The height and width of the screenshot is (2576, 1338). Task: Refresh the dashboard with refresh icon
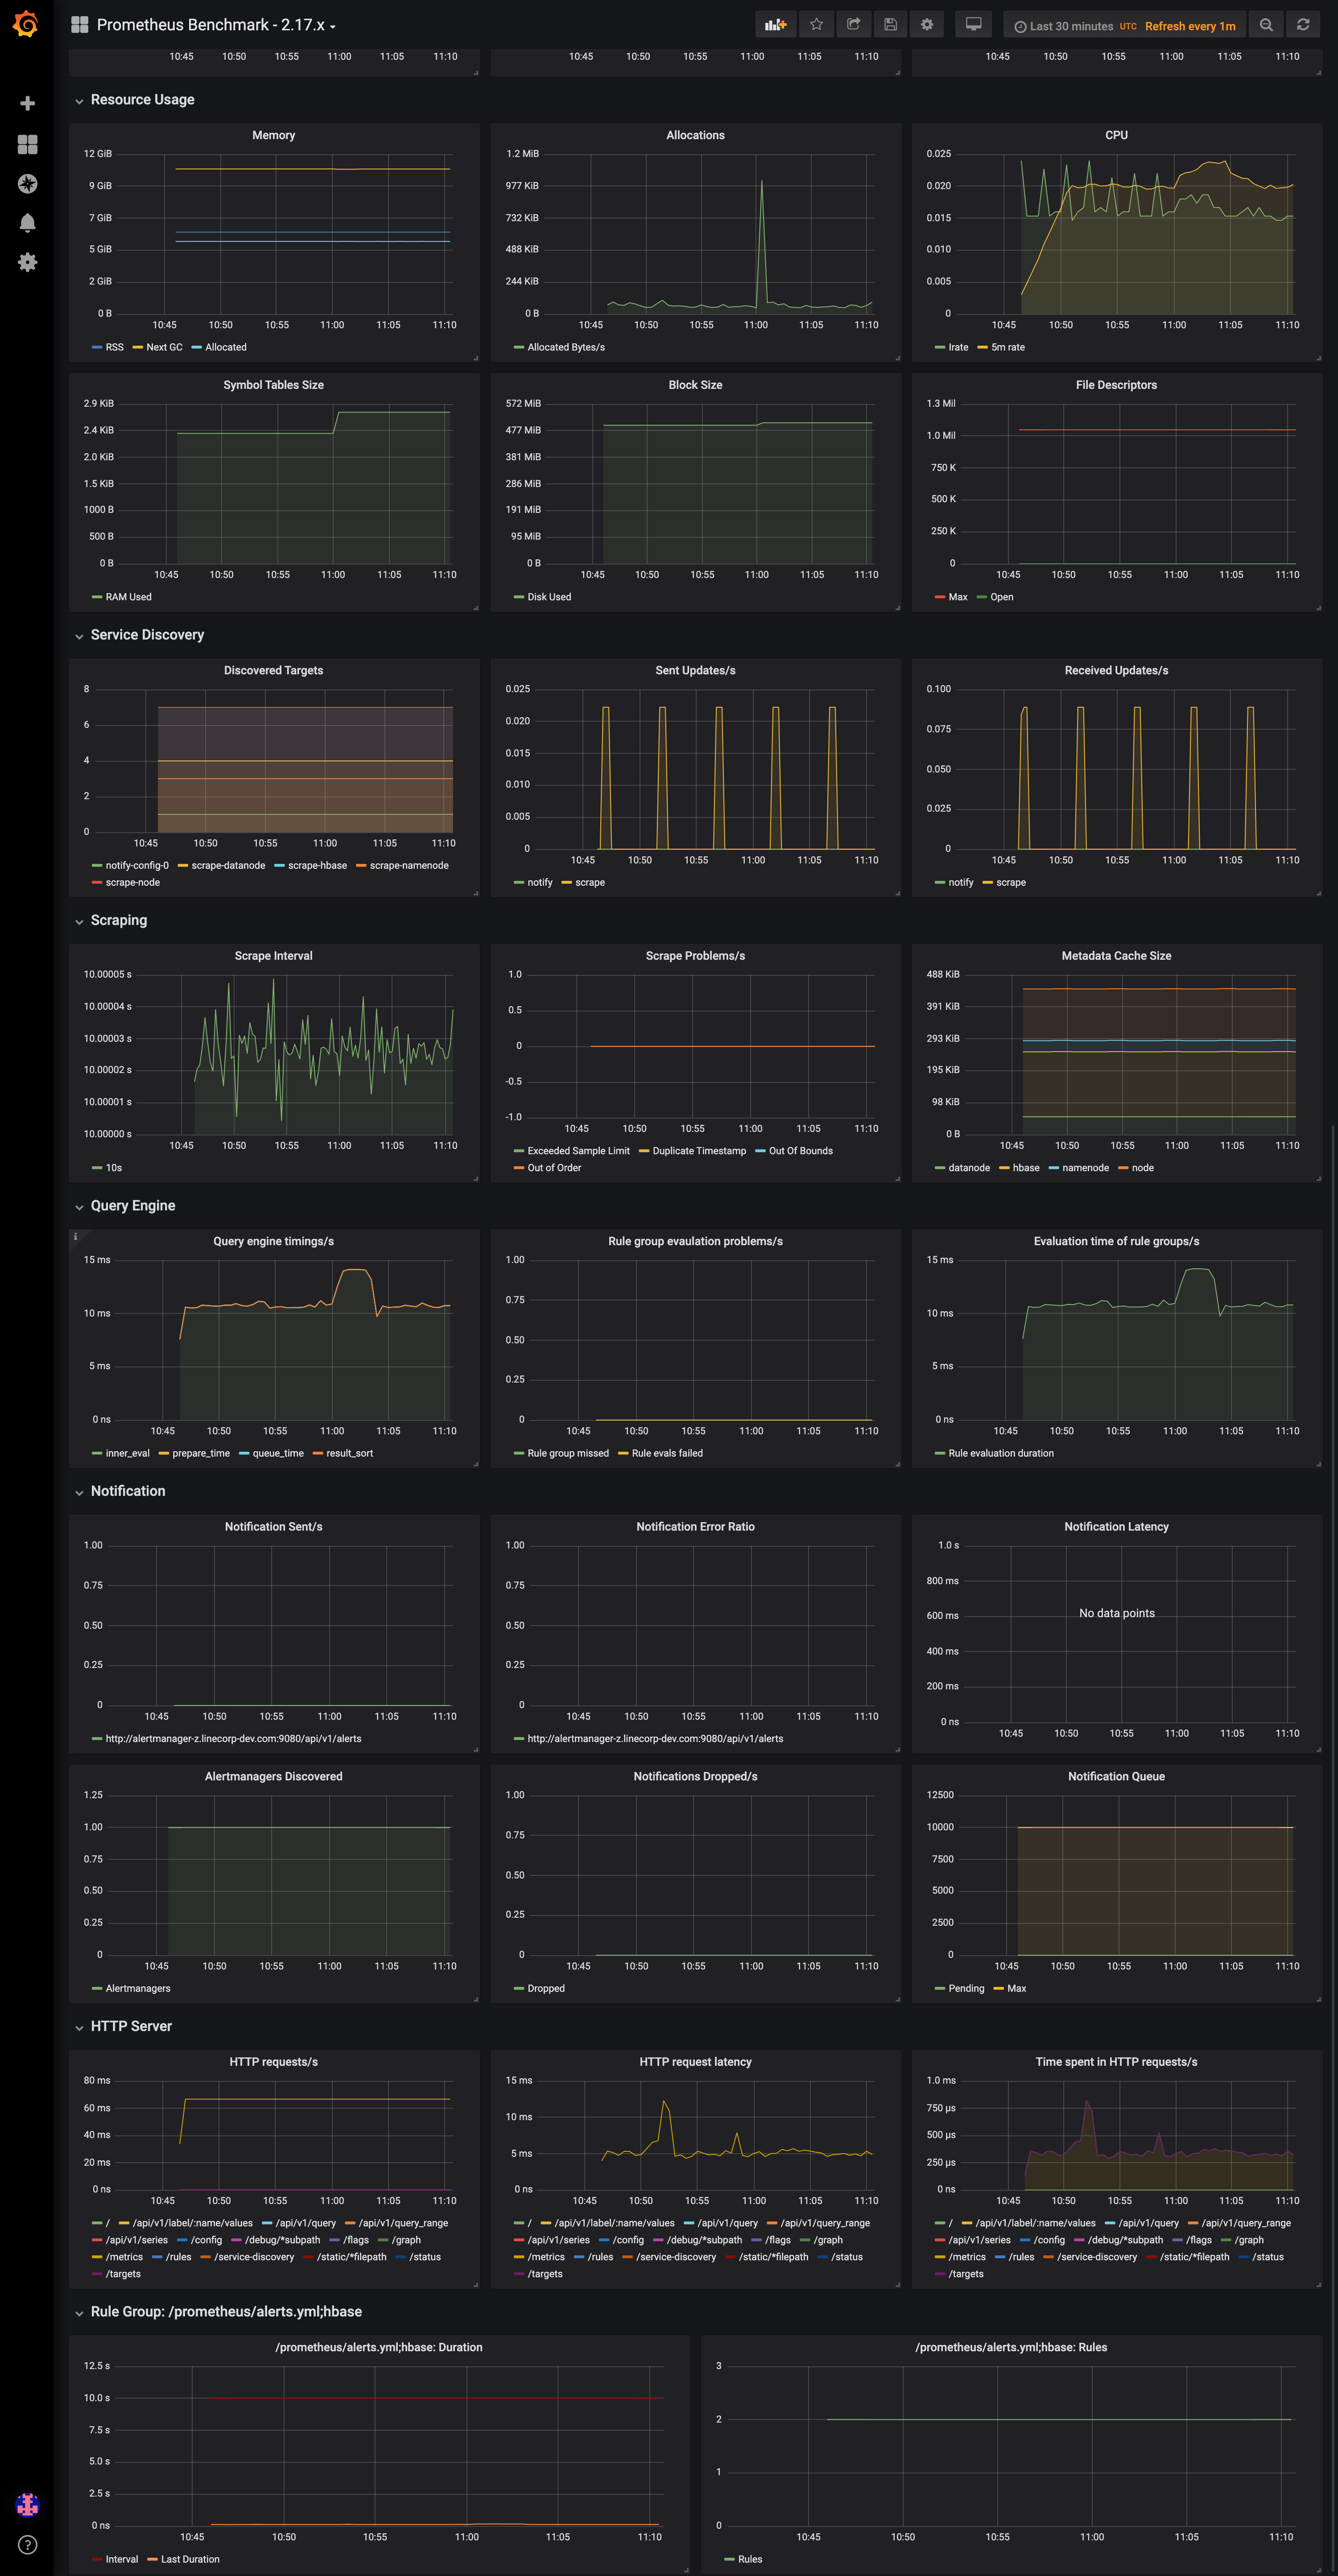(x=1303, y=25)
